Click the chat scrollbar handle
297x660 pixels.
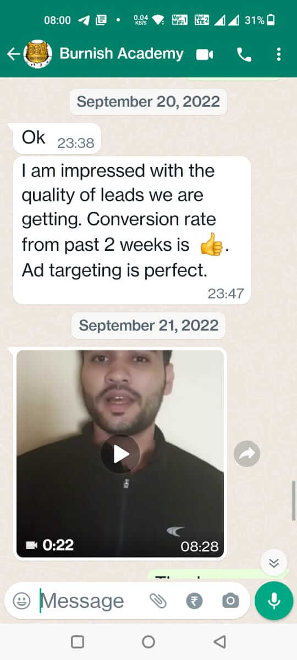pos(294,499)
